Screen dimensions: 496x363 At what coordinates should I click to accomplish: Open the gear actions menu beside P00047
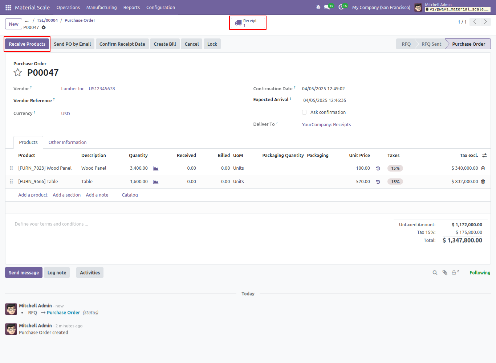pos(44,28)
